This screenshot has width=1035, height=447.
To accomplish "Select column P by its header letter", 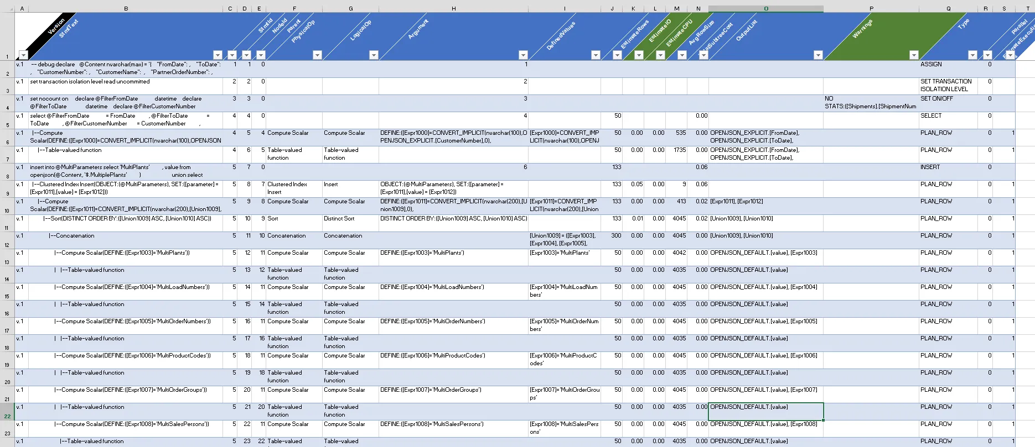I will (871, 8).
